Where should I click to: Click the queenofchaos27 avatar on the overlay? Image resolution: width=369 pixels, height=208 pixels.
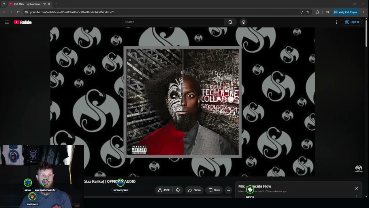45,182
